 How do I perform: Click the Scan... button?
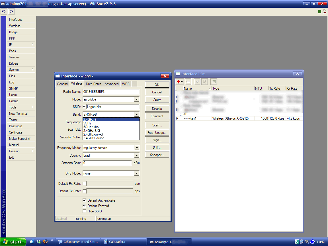pyautogui.click(x=157, y=125)
